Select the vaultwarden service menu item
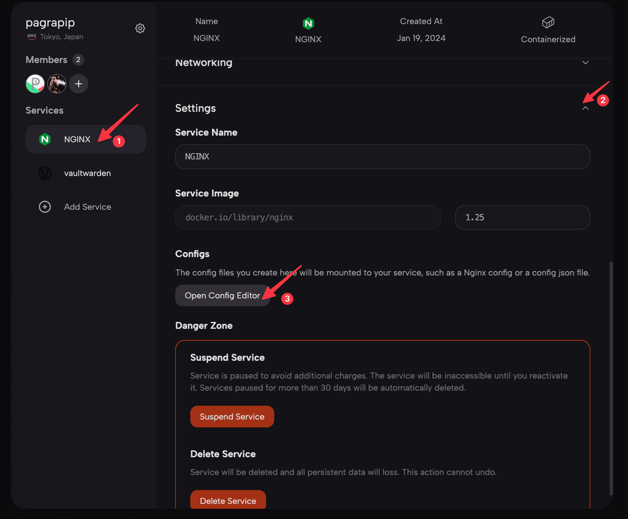 (87, 172)
